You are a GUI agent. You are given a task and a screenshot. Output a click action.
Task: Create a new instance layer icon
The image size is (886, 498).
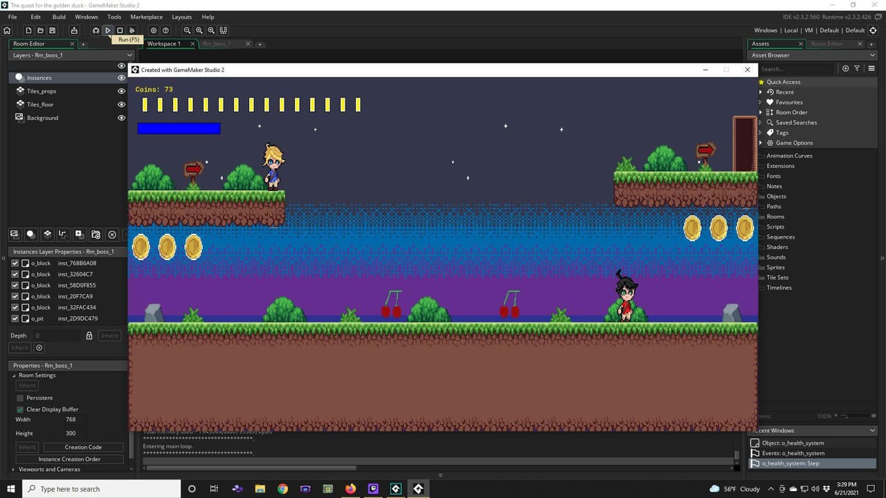click(30, 234)
